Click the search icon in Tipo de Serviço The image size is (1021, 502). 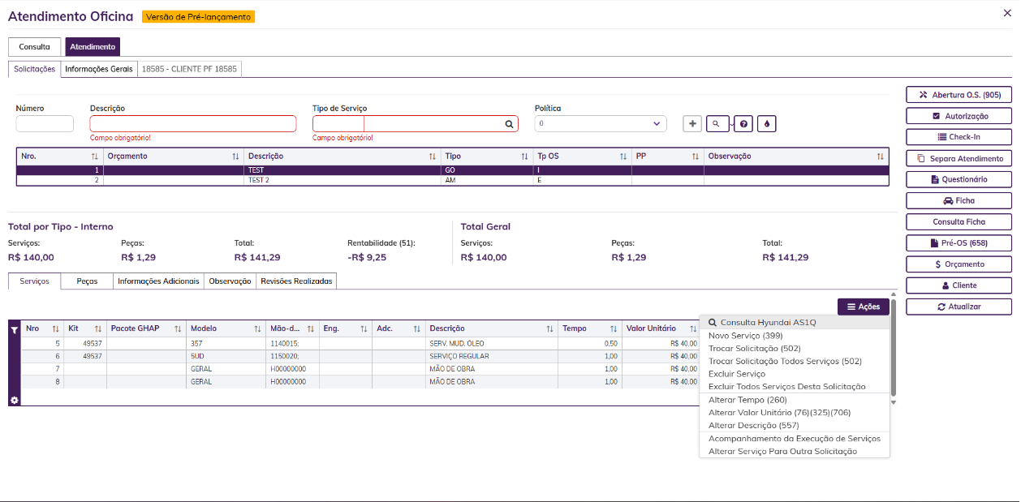510,124
